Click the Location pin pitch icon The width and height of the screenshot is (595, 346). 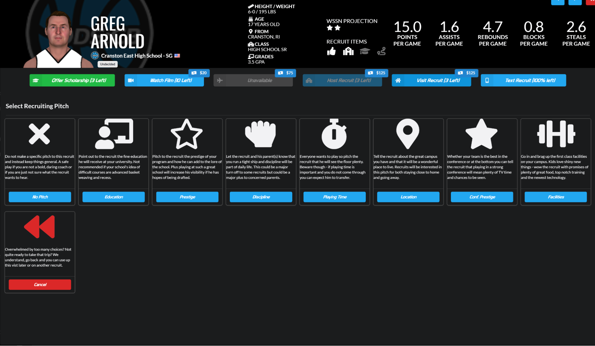[407, 134]
